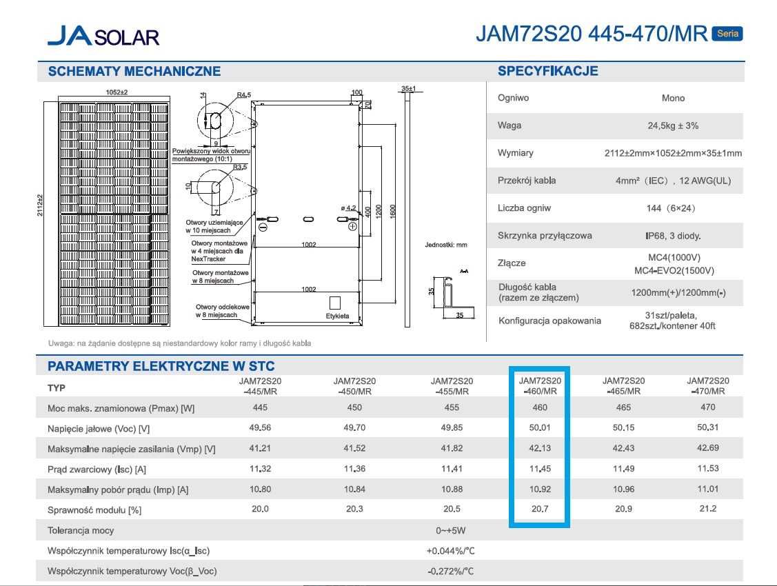Screen dimensions: 777x586
Task: Click "Powiększony widok otworu montażowego (10:1)" caption
Action: pyautogui.click(x=211, y=155)
